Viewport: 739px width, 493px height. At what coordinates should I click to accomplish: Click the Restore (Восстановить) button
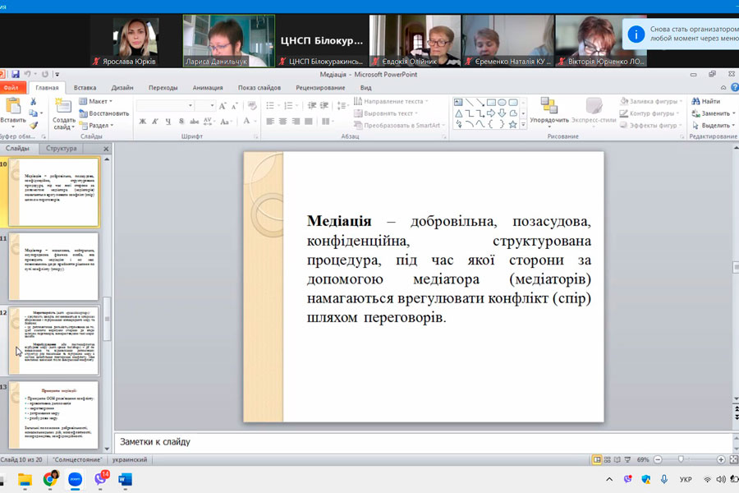click(x=104, y=113)
